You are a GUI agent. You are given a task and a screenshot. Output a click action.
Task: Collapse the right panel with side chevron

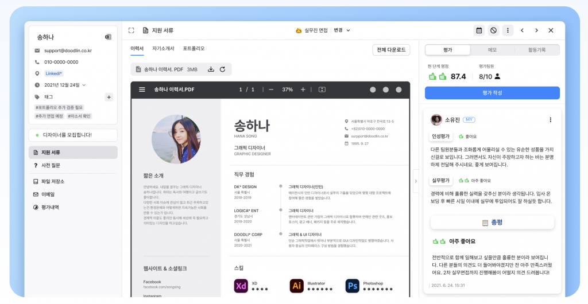pos(416,181)
